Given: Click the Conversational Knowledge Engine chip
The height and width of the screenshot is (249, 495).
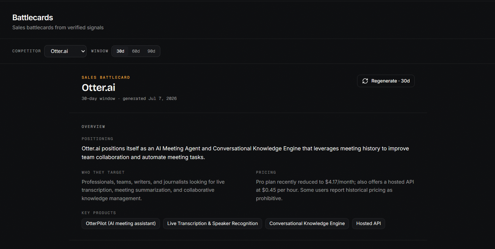Looking at the screenshot, I should click(x=307, y=223).
